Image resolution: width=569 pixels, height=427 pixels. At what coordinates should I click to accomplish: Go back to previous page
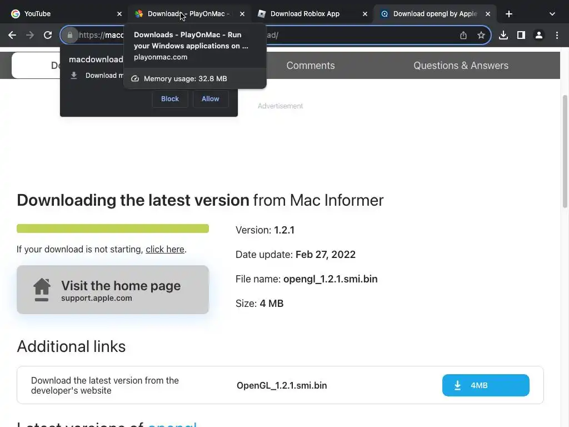[12, 35]
